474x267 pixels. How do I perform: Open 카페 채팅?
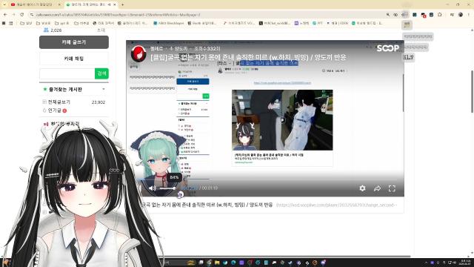[74, 59]
